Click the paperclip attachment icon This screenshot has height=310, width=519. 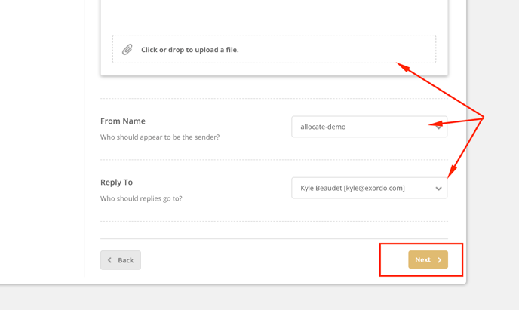127,50
